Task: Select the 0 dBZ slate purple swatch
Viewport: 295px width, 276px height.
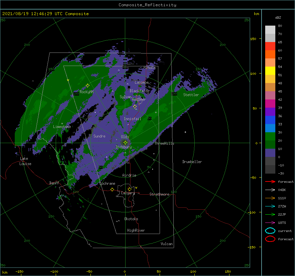Action: click(270, 153)
